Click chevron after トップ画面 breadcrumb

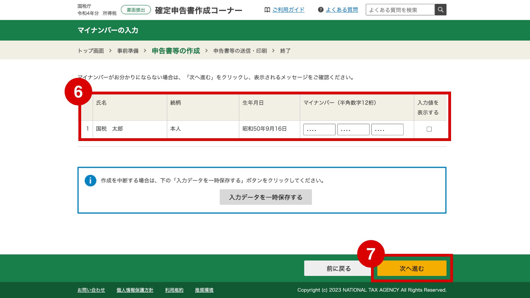click(x=110, y=51)
